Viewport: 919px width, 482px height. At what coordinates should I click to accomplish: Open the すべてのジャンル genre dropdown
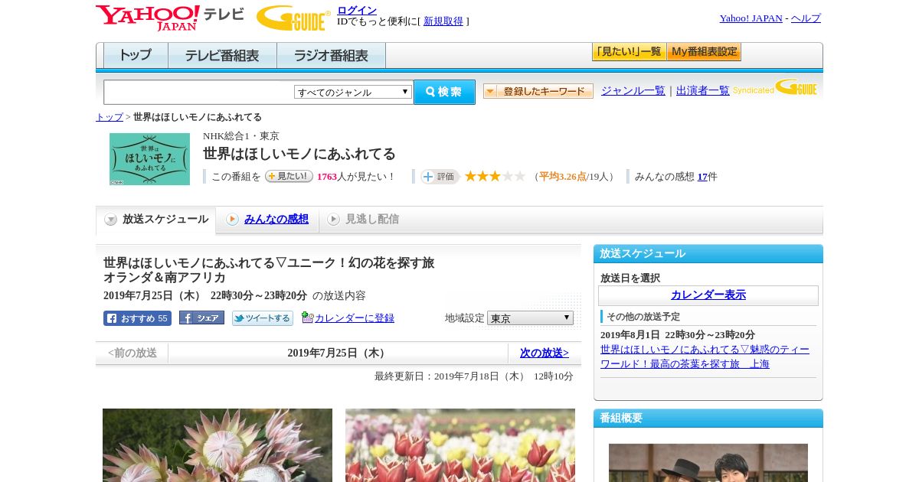353,92
